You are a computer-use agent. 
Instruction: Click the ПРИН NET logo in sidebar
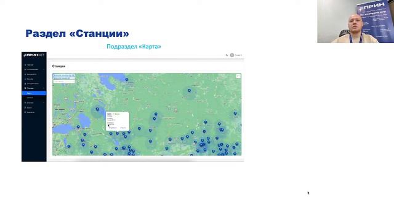34,55
